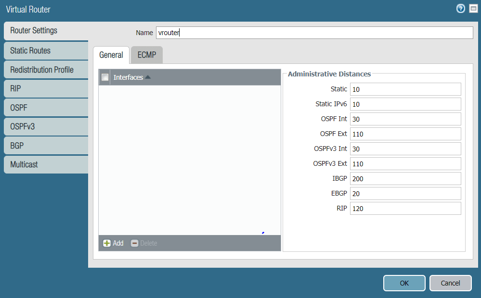
Task: Edit the OSPF Ext distance field
Action: [405, 134]
